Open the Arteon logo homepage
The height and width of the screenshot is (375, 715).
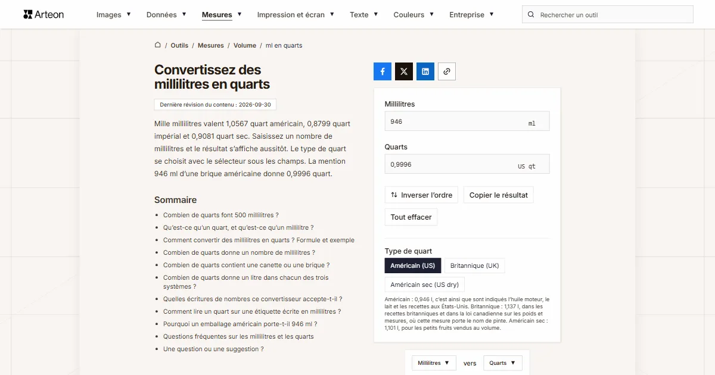pos(43,14)
